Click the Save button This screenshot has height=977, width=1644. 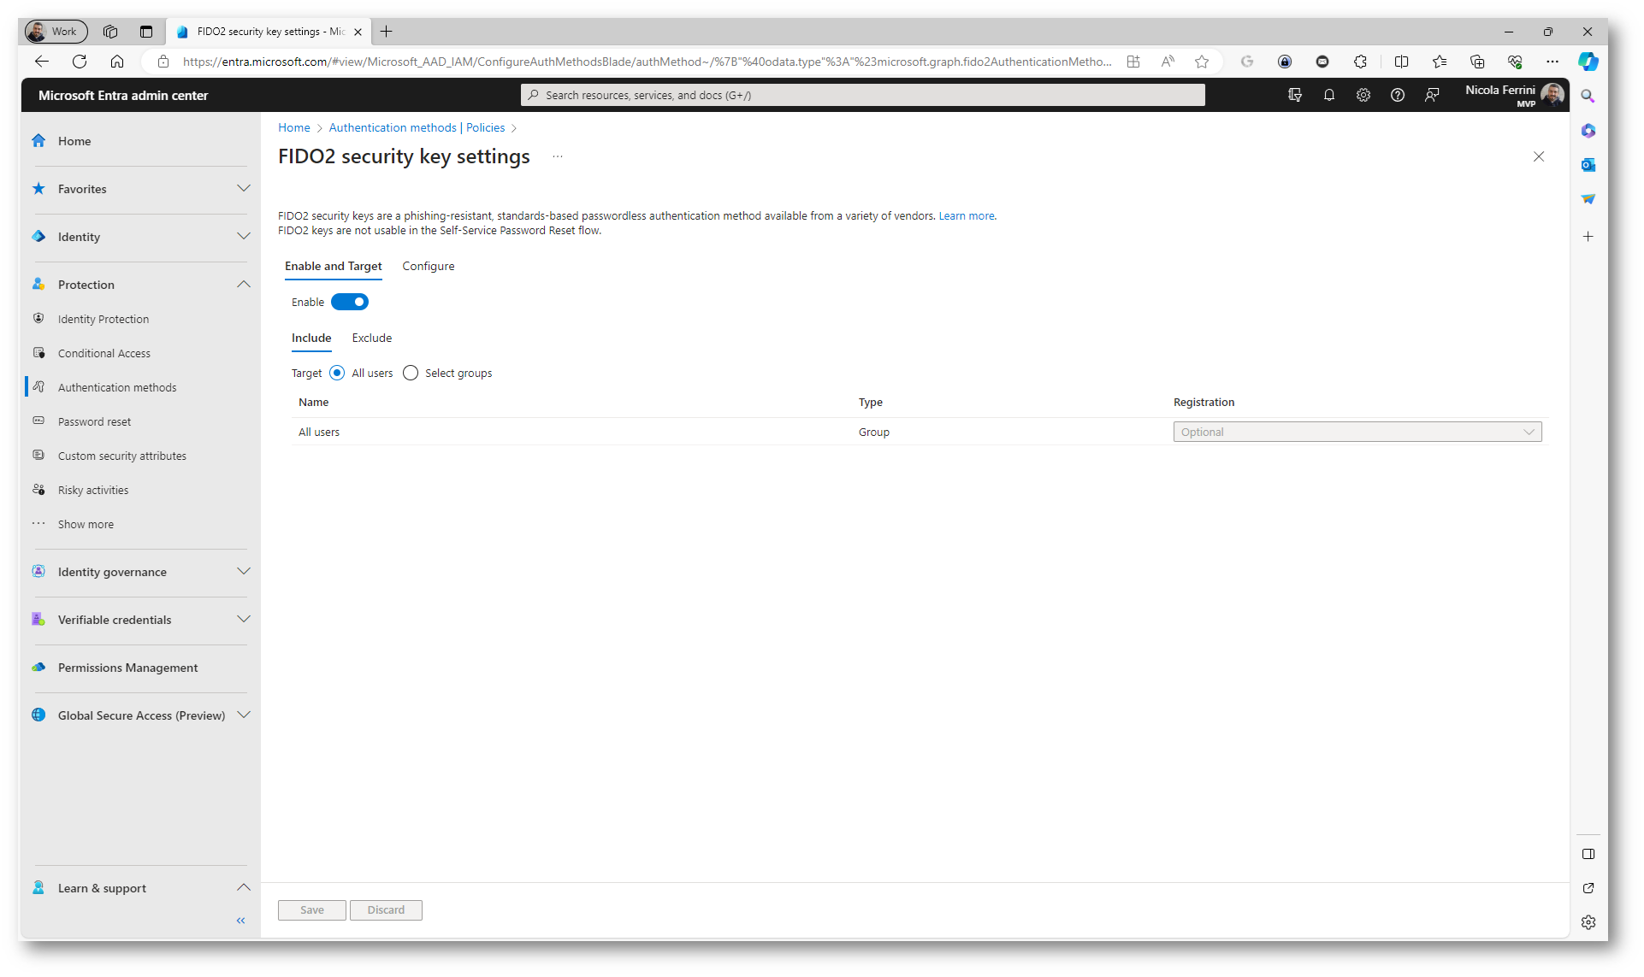[312, 910]
